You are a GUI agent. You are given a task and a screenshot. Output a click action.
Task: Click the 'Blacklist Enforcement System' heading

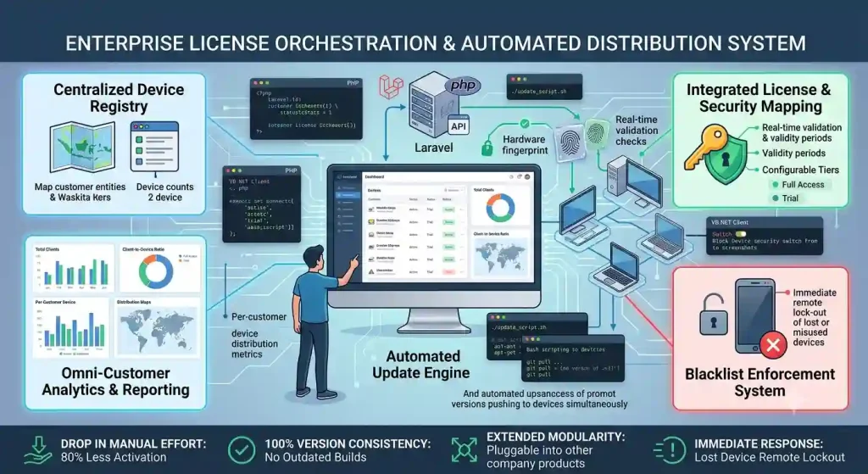[x=759, y=382]
